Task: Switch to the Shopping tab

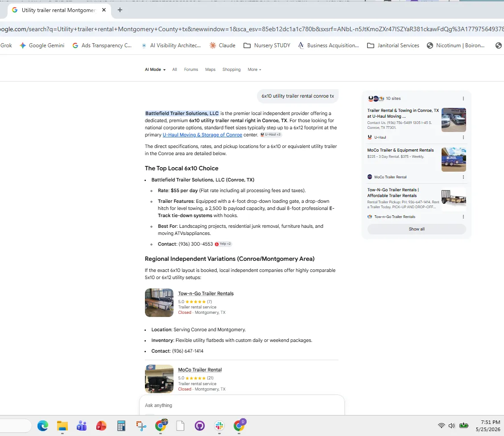Action: click(x=231, y=70)
